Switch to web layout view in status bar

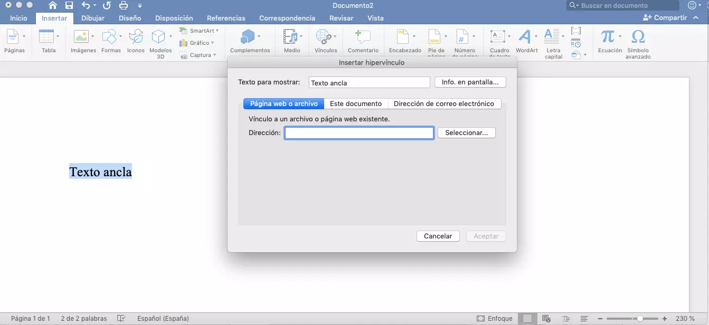tap(546, 319)
